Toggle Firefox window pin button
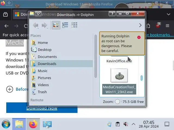This screenshot has width=174, height=130. [x=9, y=3]
